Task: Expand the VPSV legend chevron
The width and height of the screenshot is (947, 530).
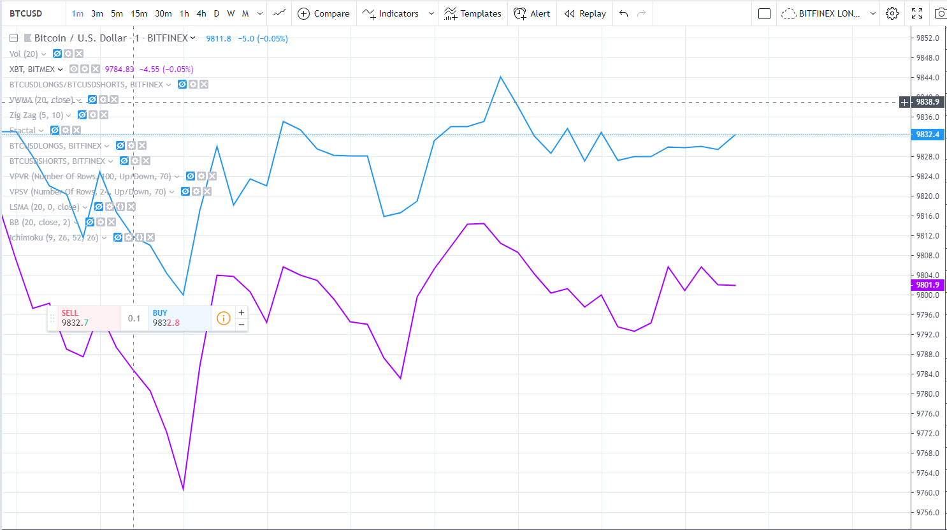Action: [171, 192]
